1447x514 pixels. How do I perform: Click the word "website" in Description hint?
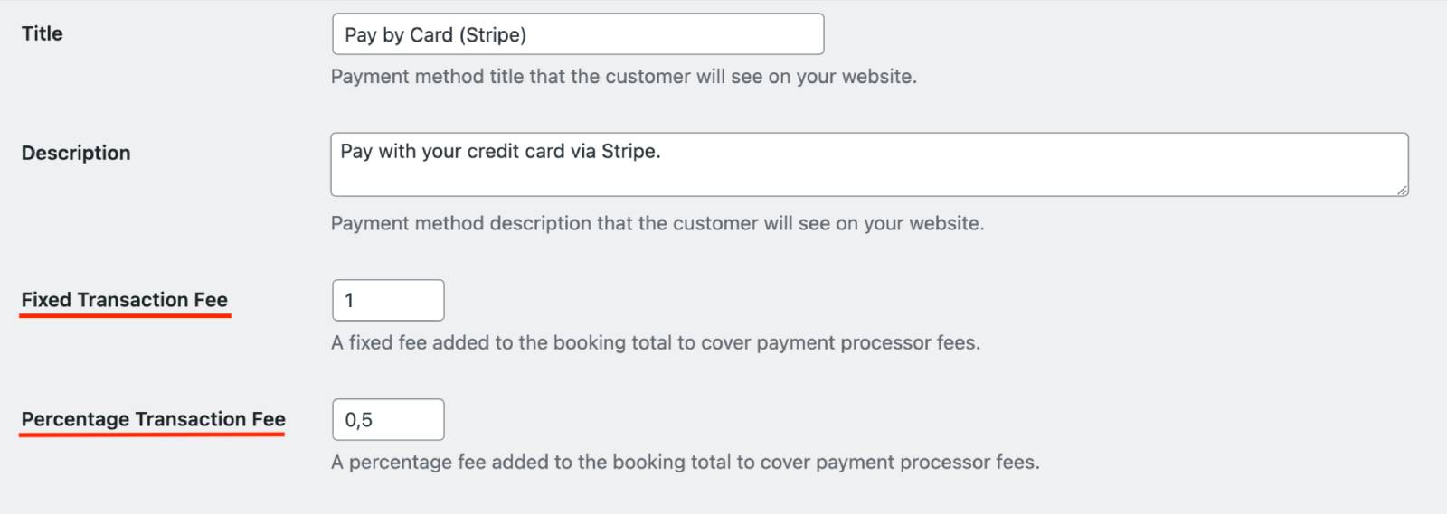pos(946,223)
